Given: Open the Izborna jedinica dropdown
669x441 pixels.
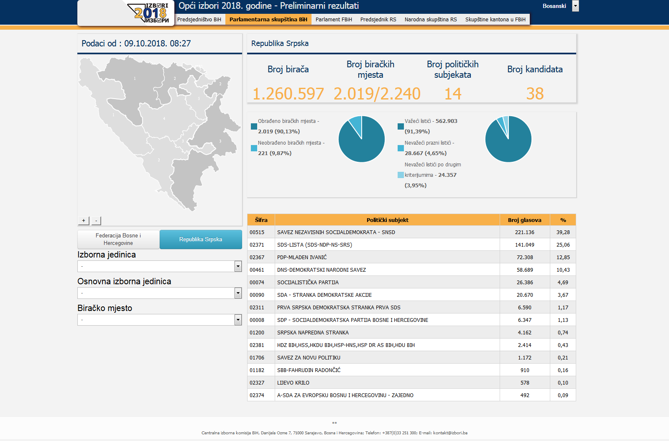Looking at the screenshot, I should (160, 266).
